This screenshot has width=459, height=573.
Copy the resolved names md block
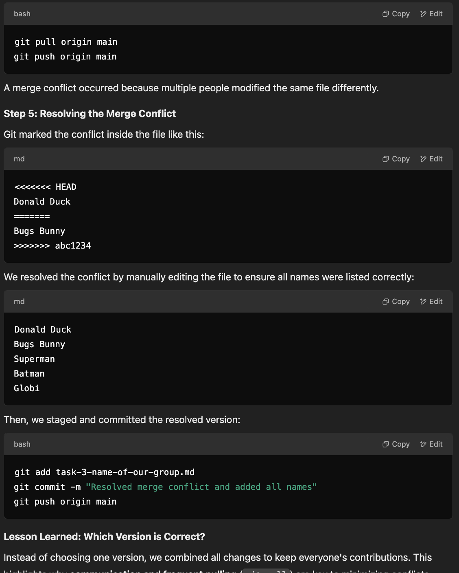(396, 302)
